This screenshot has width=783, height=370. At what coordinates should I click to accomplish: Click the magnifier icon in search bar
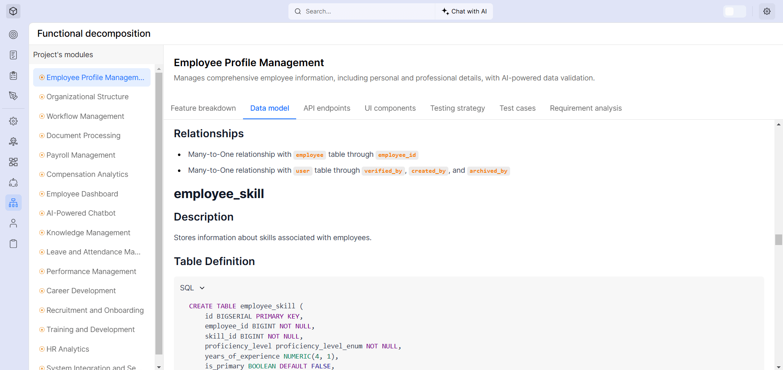[298, 11]
